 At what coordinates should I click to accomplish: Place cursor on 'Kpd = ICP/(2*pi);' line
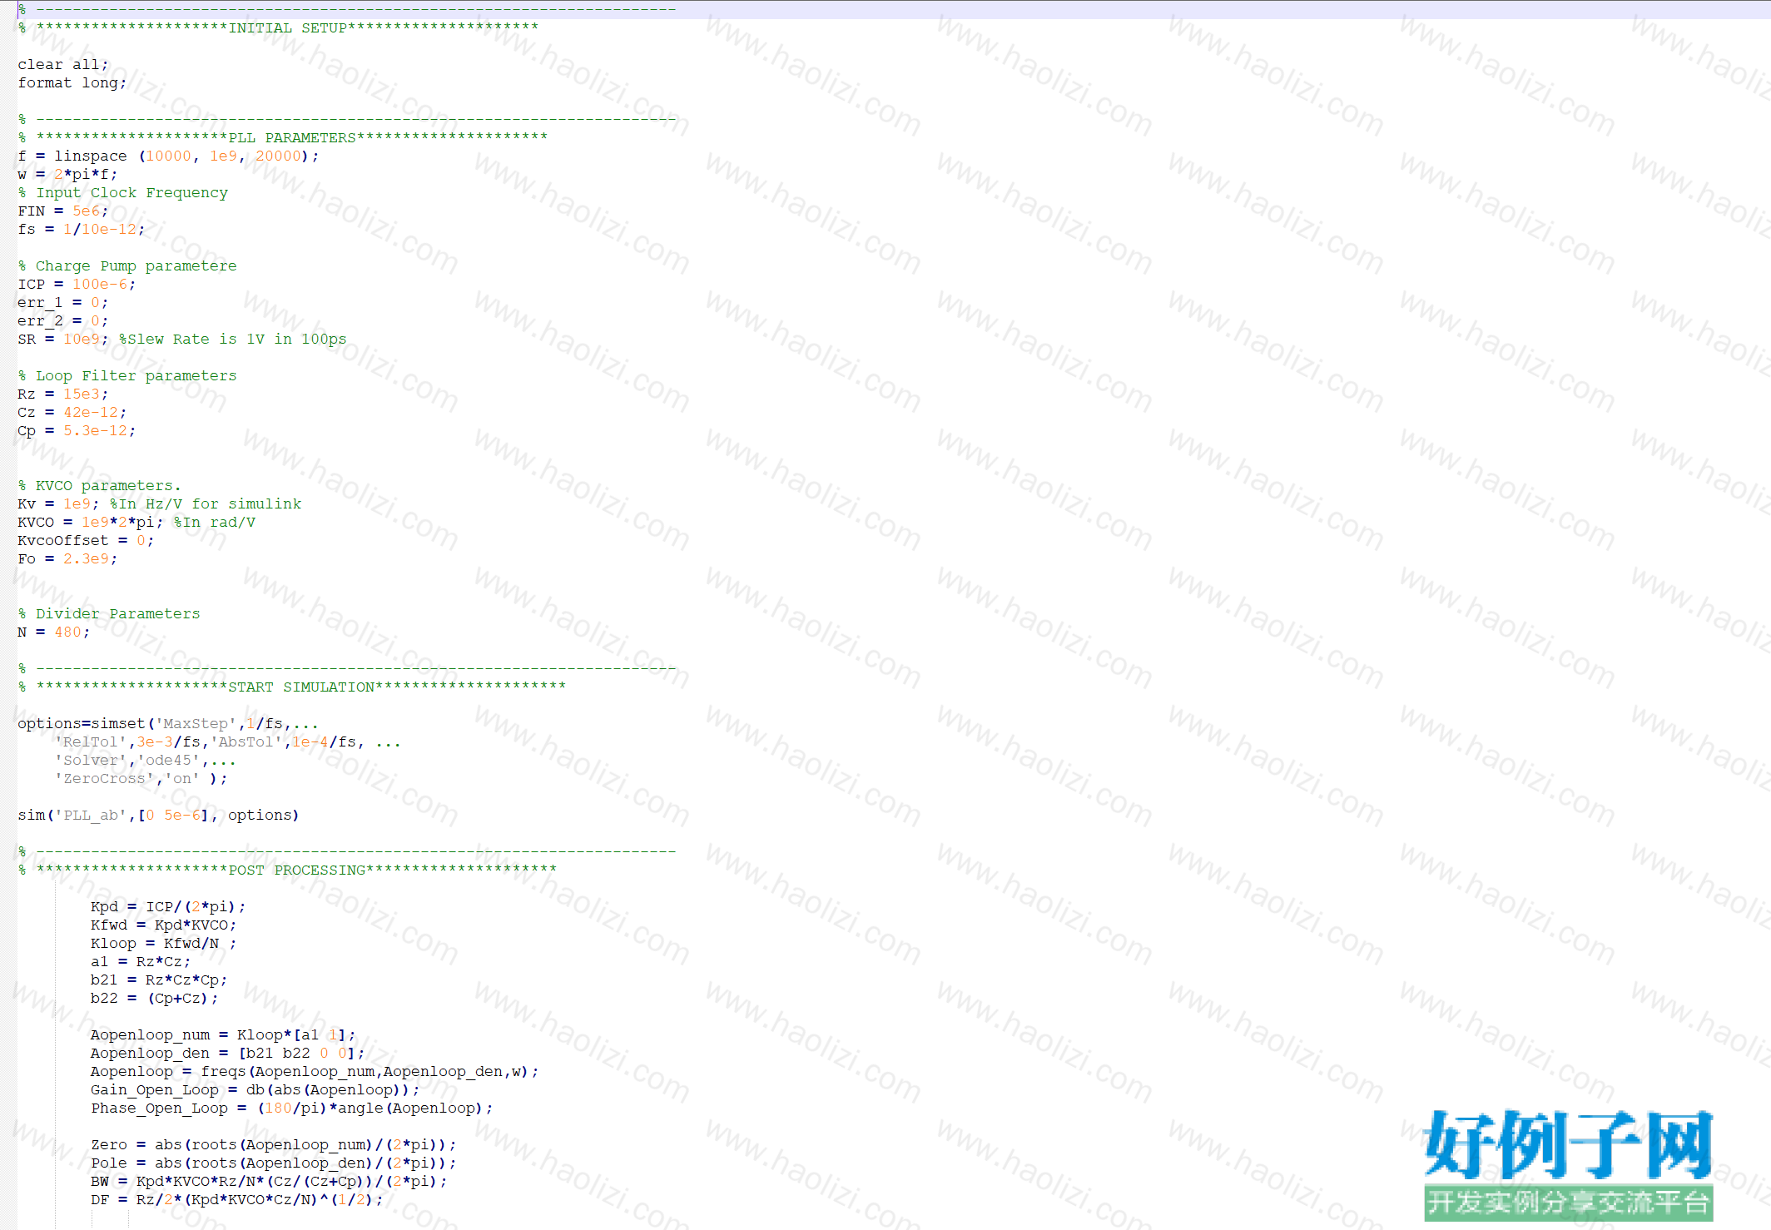click(168, 906)
